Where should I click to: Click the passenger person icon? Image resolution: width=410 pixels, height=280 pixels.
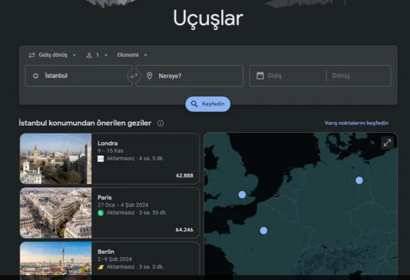[89, 55]
